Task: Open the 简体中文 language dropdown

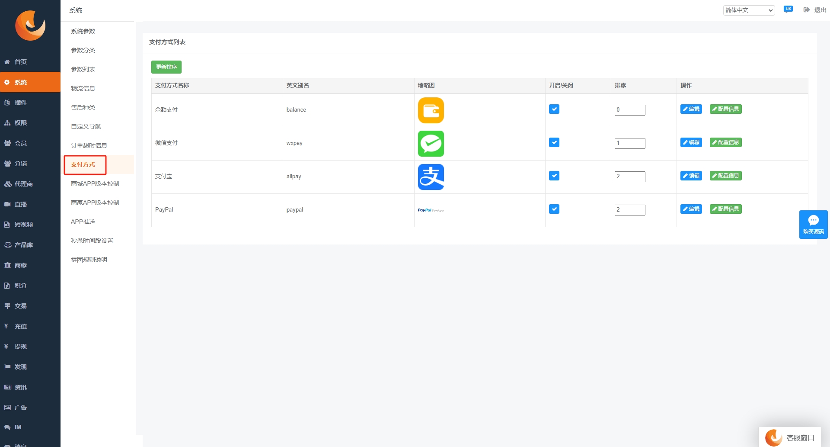Action: tap(749, 10)
